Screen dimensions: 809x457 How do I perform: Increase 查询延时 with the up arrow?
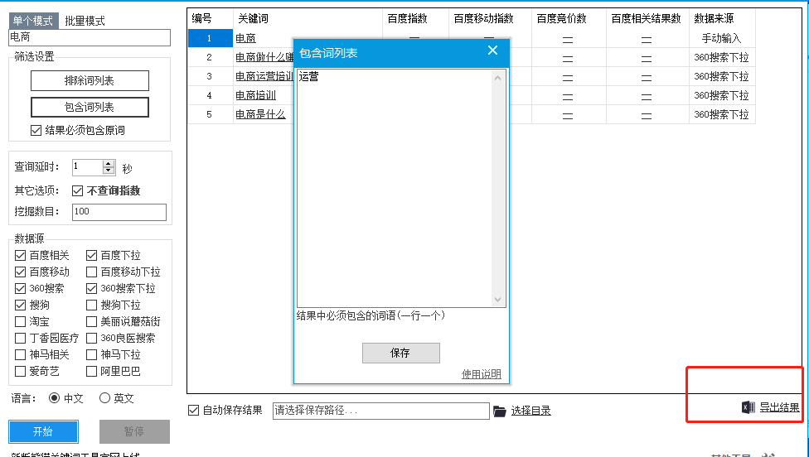tap(109, 164)
